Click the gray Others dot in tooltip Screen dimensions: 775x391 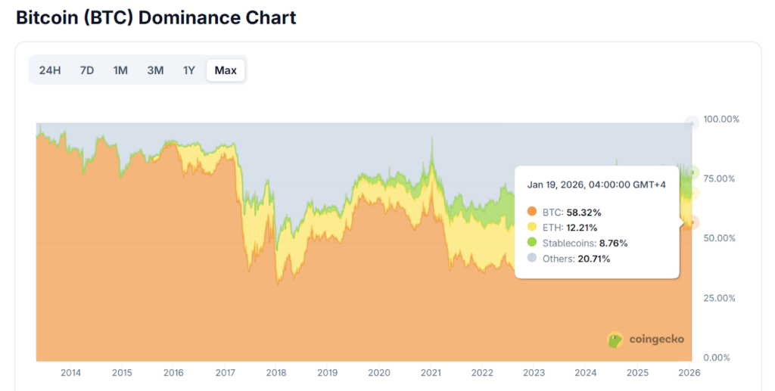tap(531, 259)
